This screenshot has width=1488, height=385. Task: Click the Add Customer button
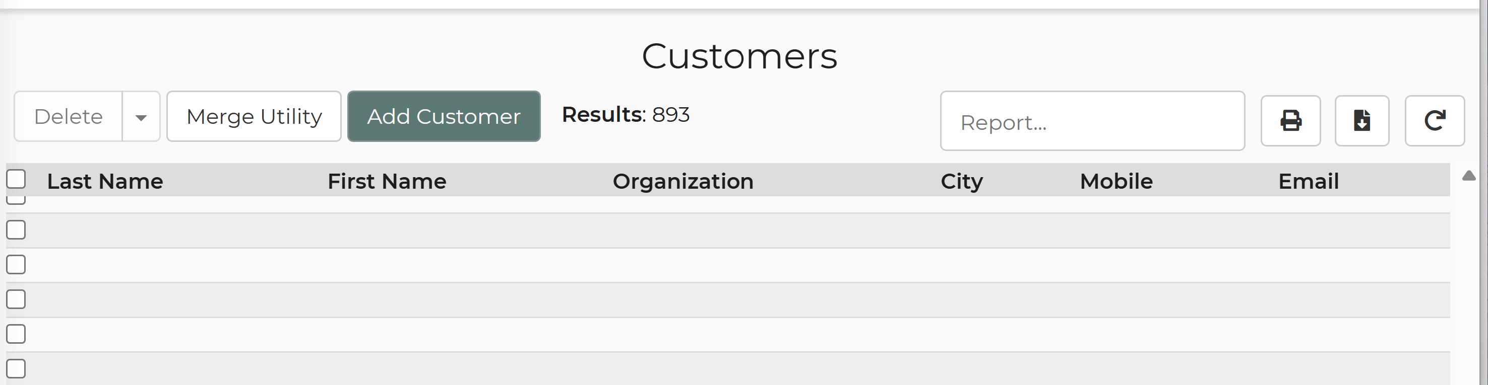pos(444,116)
